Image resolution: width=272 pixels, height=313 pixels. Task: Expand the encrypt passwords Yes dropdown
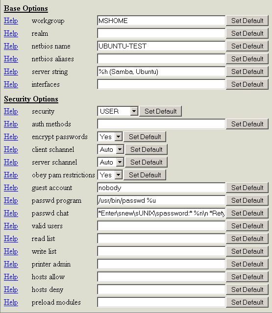[110, 137]
